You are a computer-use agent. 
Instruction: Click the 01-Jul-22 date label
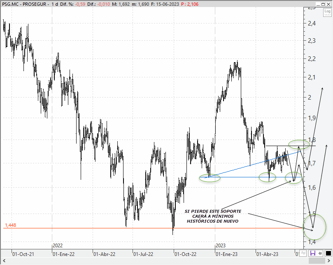143,254
